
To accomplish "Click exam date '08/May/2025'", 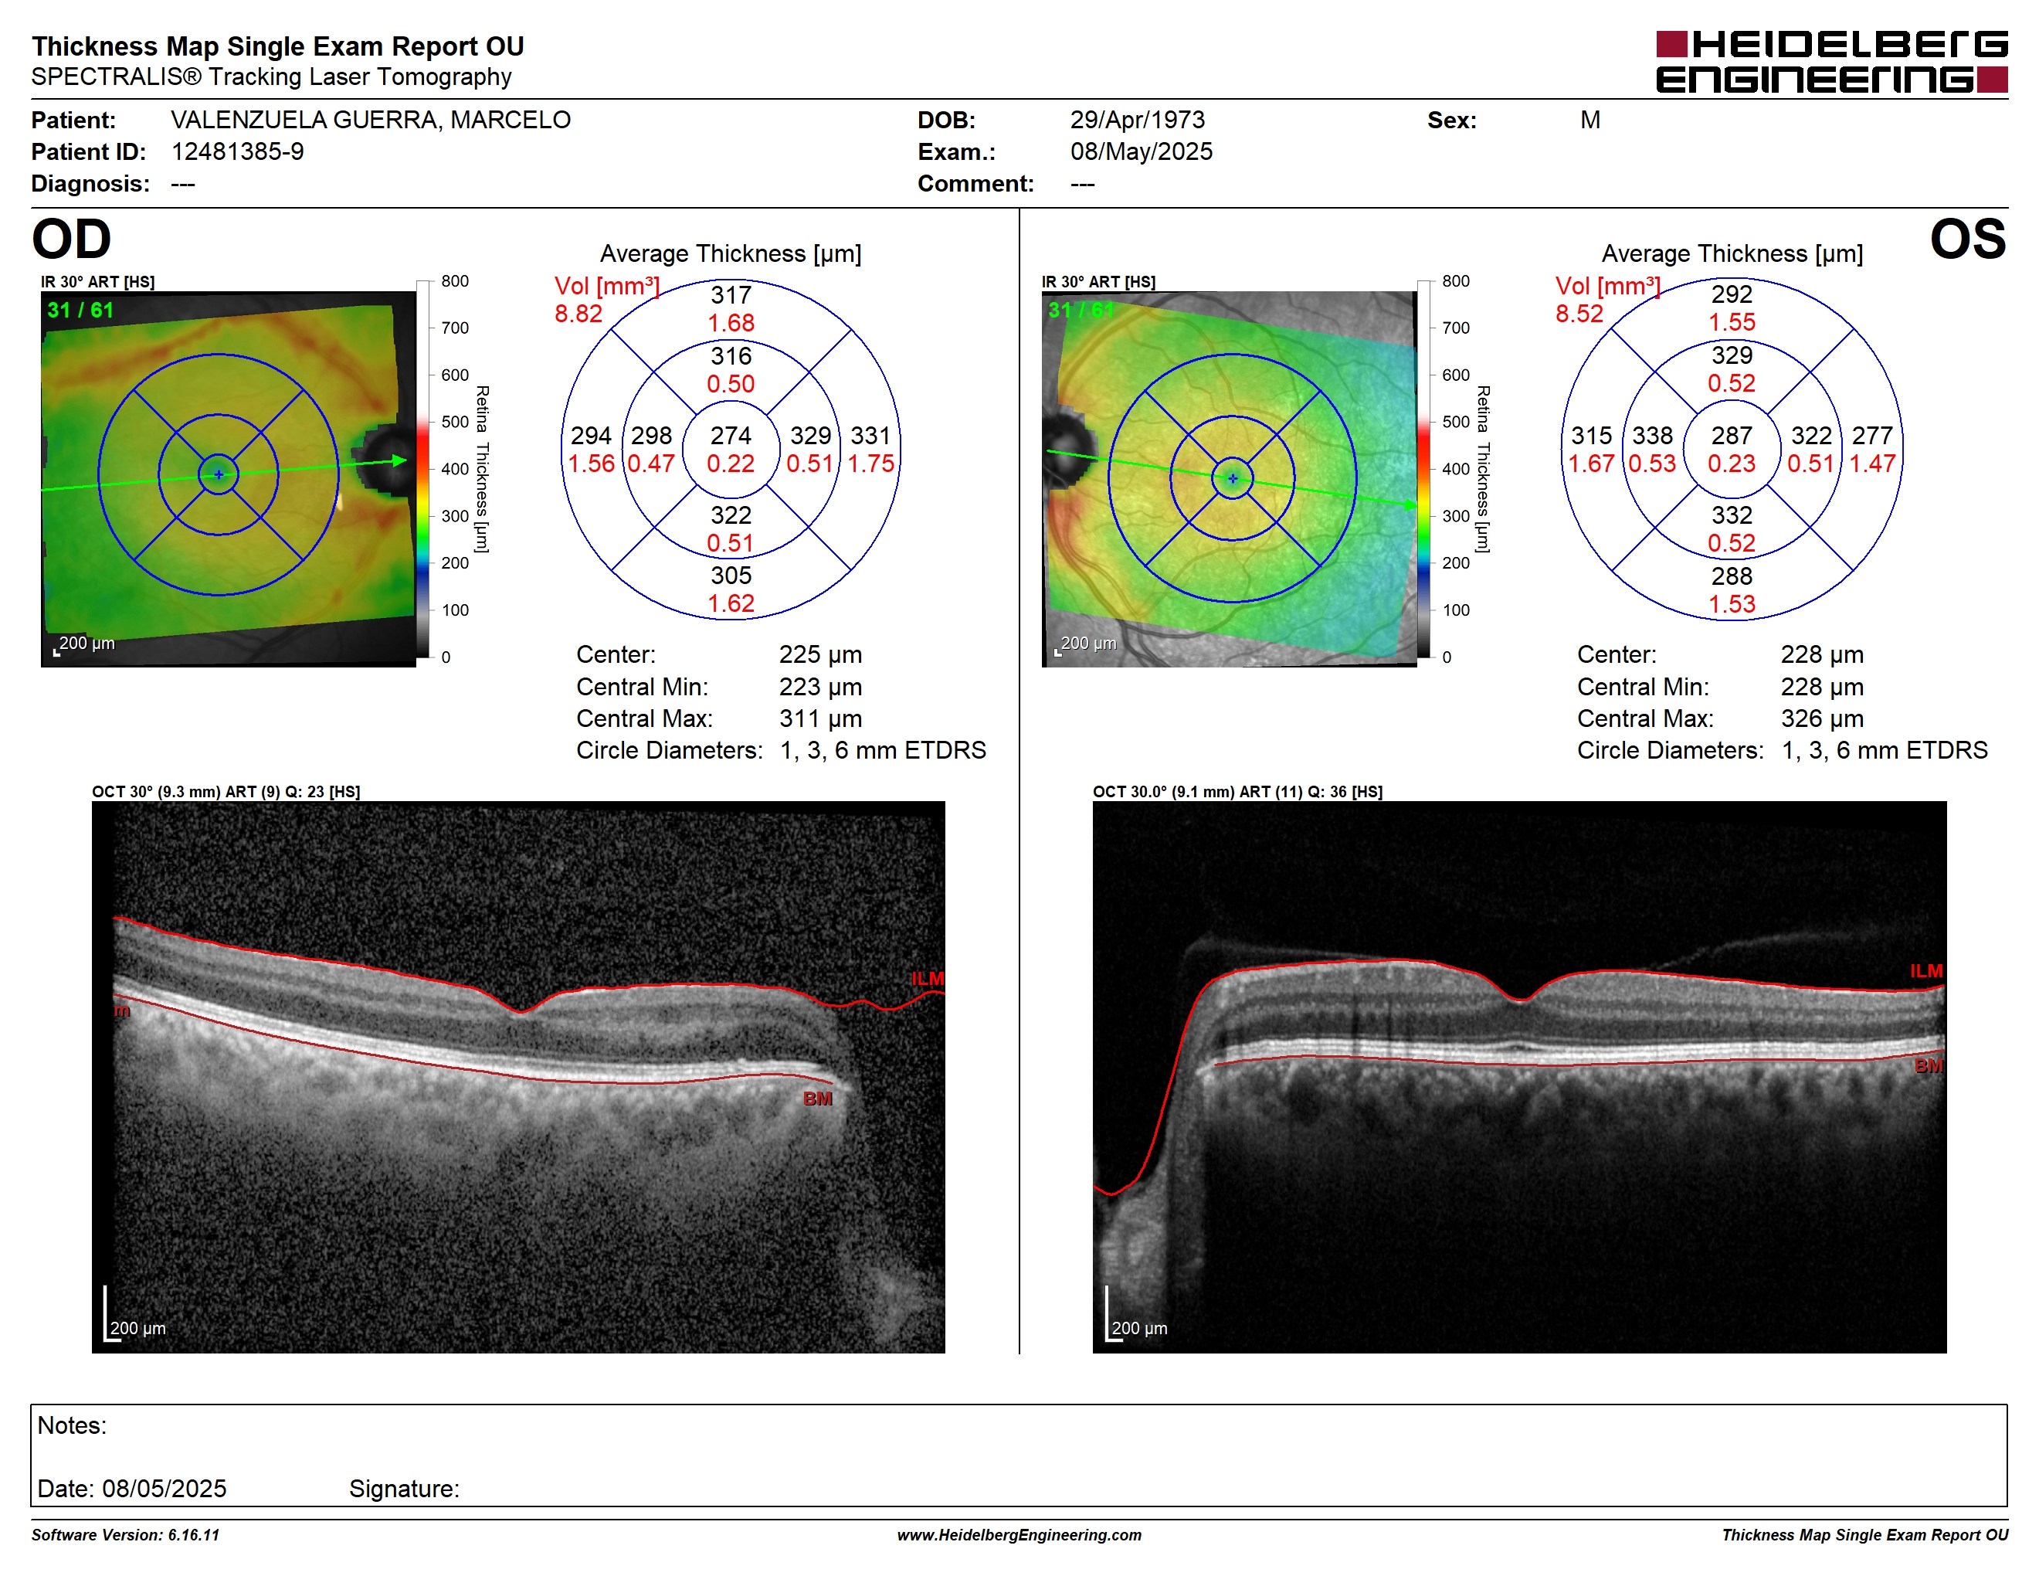I will [1141, 151].
